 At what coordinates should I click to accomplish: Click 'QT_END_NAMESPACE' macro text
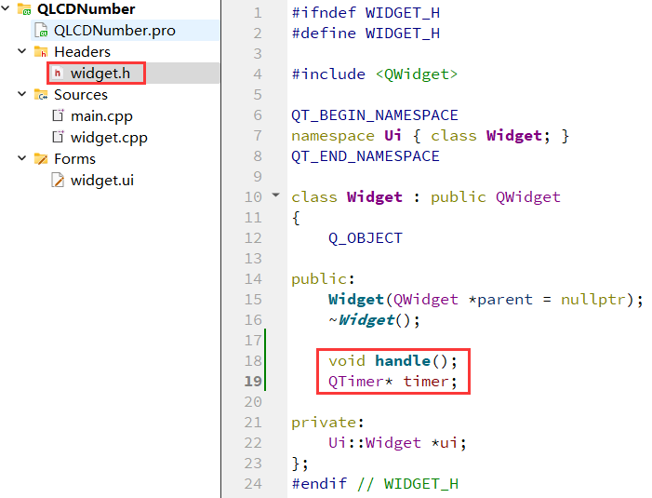pyautogui.click(x=366, y=156)
